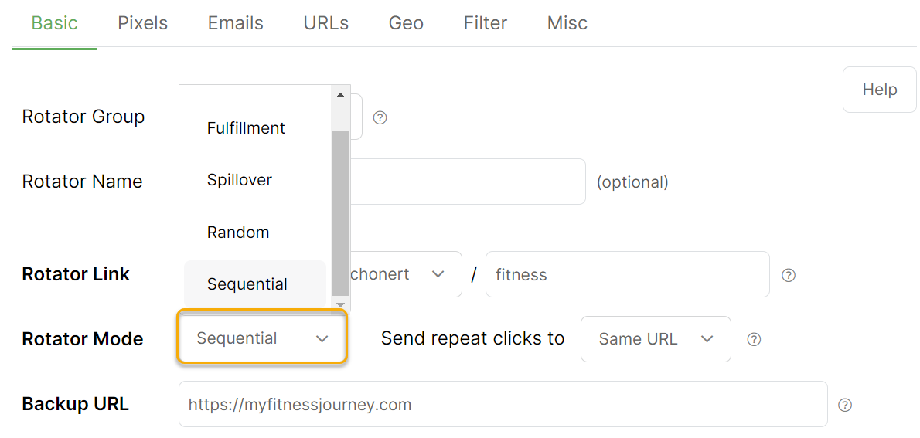Switch to the Pixels tab
Viewport: 920px width, 438px height.
click(x=142, y=23)
